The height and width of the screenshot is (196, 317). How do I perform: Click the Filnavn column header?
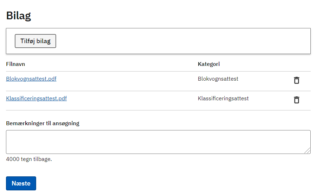tap(15, 64)
